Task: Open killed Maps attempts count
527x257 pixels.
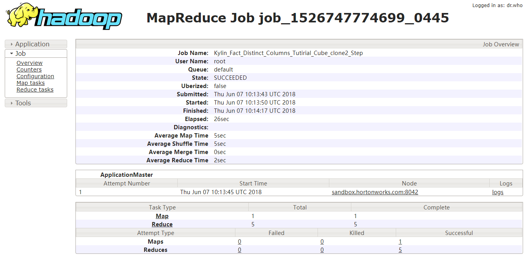Action: point(322,242)
